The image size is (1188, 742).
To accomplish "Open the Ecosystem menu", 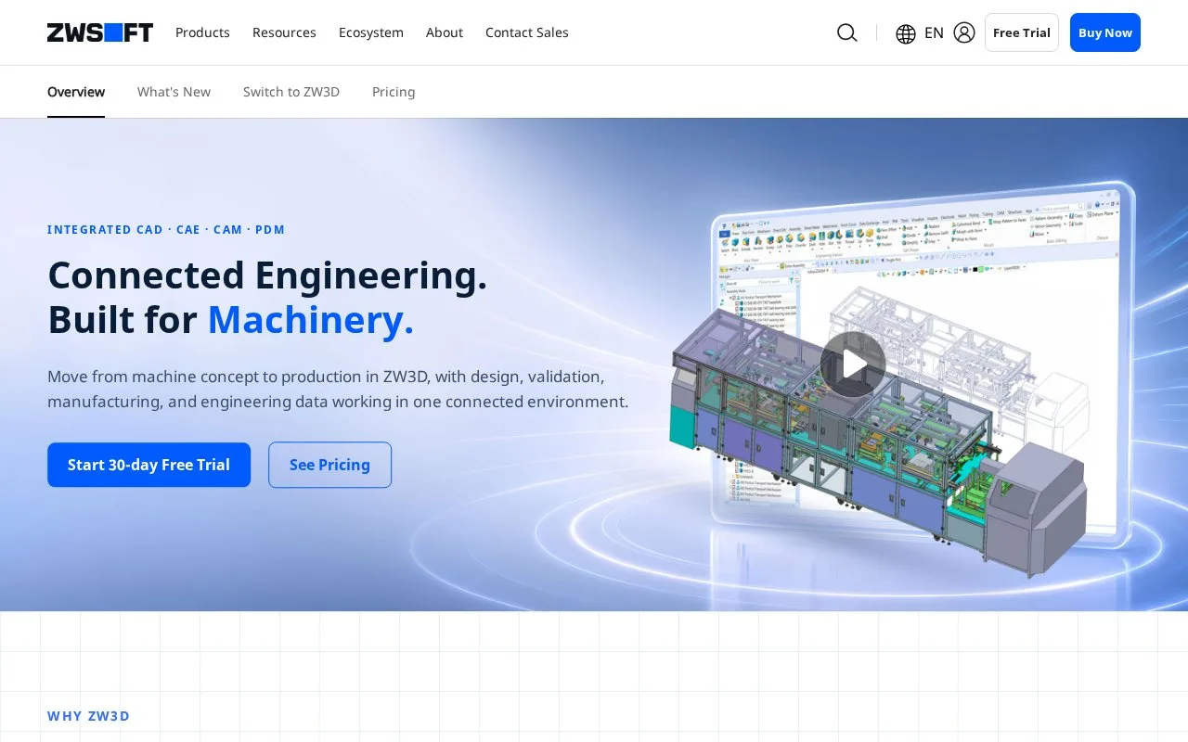I will click(x=371, y=32).
